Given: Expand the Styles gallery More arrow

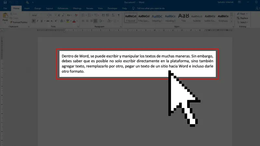Looking at the screenshot, I should (231, 21).
